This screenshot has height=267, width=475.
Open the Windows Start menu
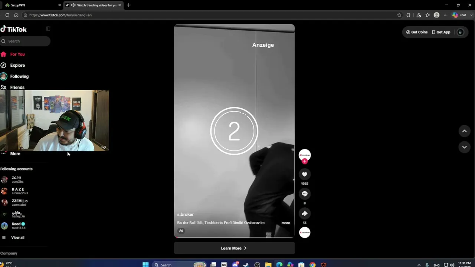(x=145, y=264)
